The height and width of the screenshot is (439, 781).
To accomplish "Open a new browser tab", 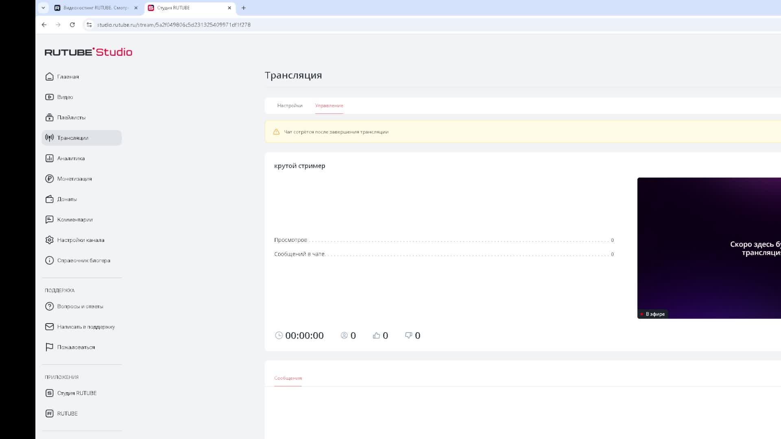I will coord(244,8).
